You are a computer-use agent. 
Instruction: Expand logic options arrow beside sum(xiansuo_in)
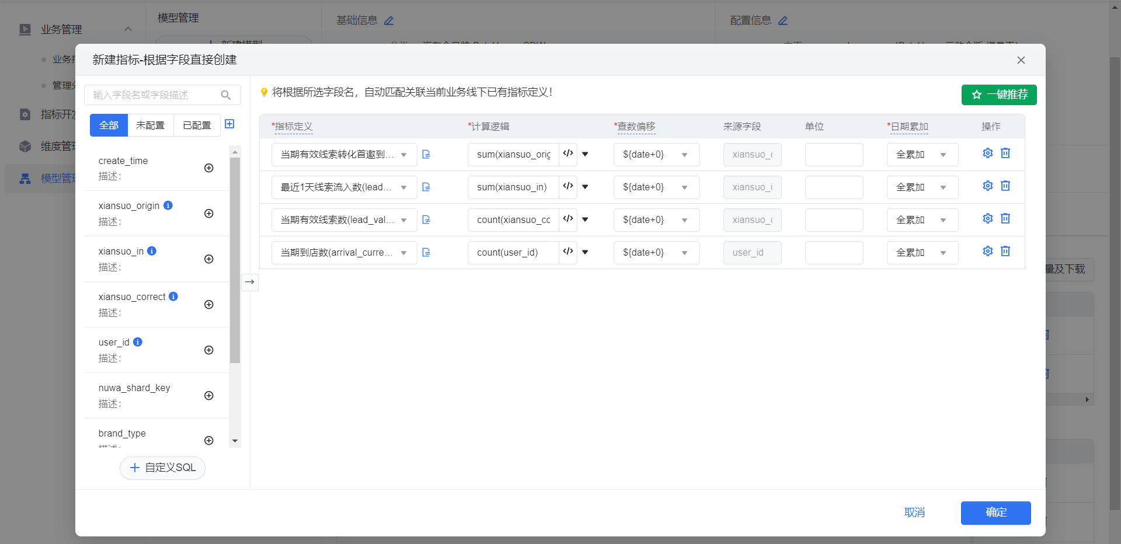pos(585,187)
